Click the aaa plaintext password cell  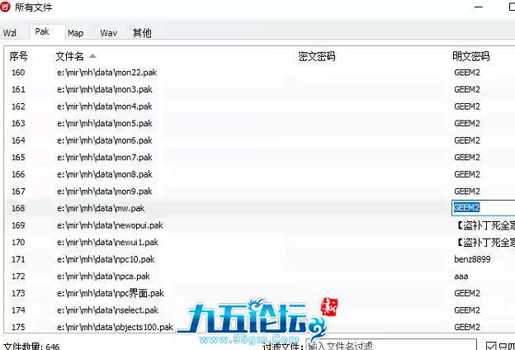pos(461,277)
